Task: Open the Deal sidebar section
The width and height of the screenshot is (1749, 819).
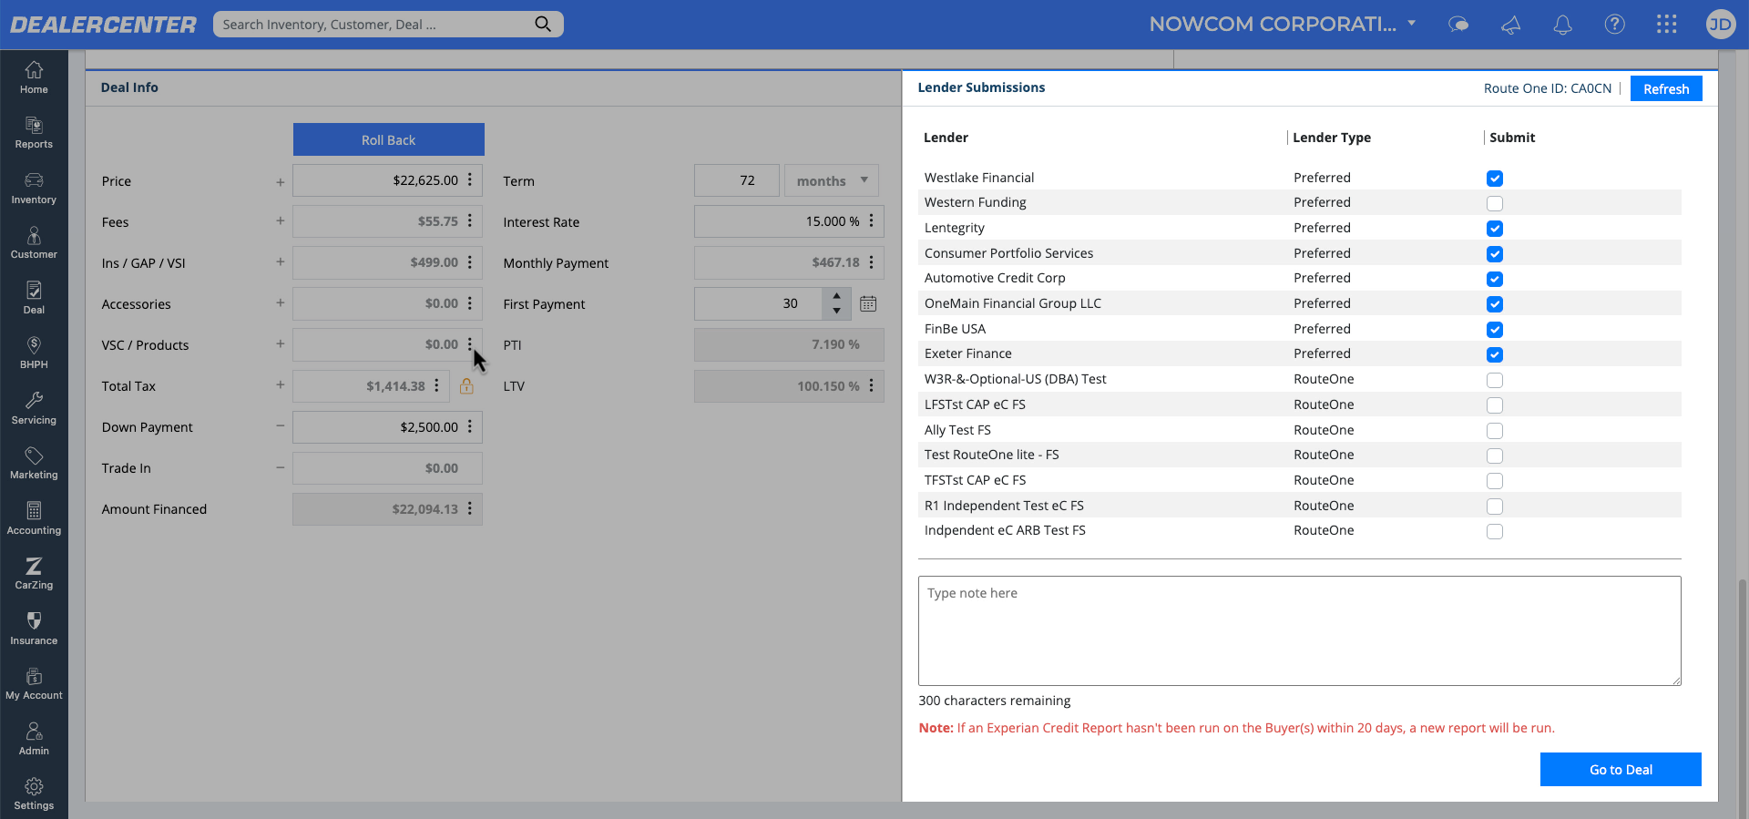Action: pyautogui.click(x=34, y=298)
